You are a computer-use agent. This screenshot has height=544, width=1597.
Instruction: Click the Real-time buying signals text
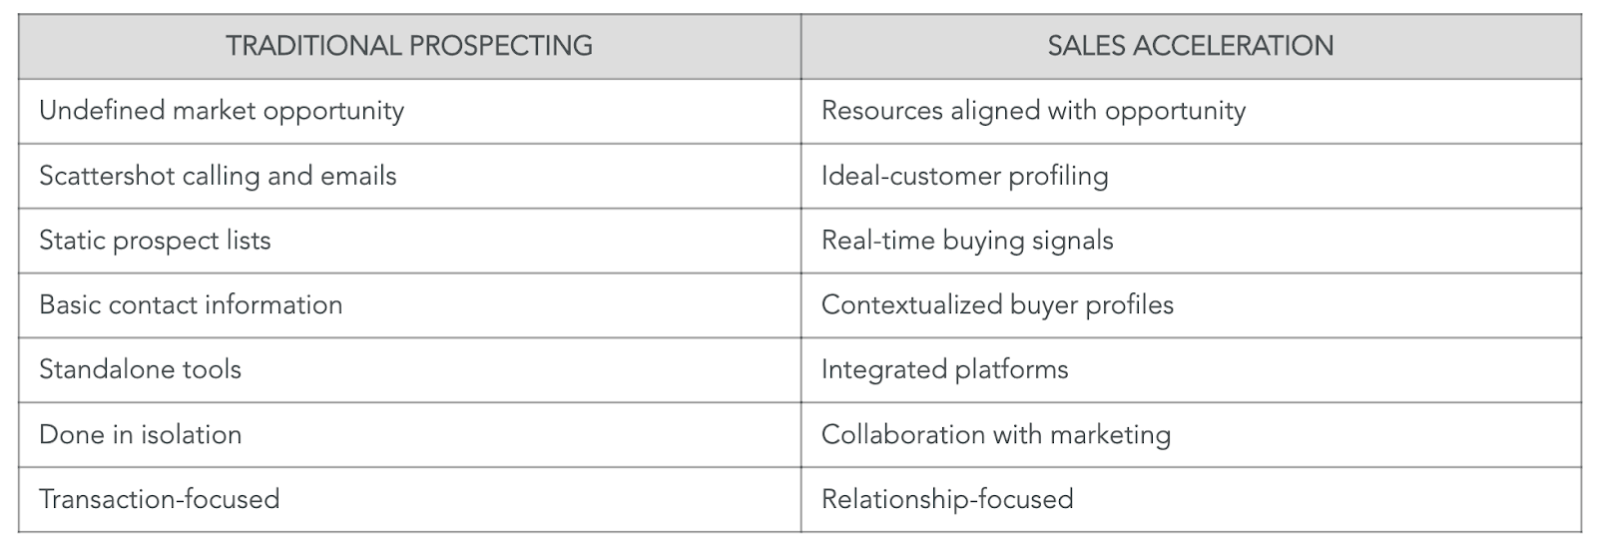[967, 241]
